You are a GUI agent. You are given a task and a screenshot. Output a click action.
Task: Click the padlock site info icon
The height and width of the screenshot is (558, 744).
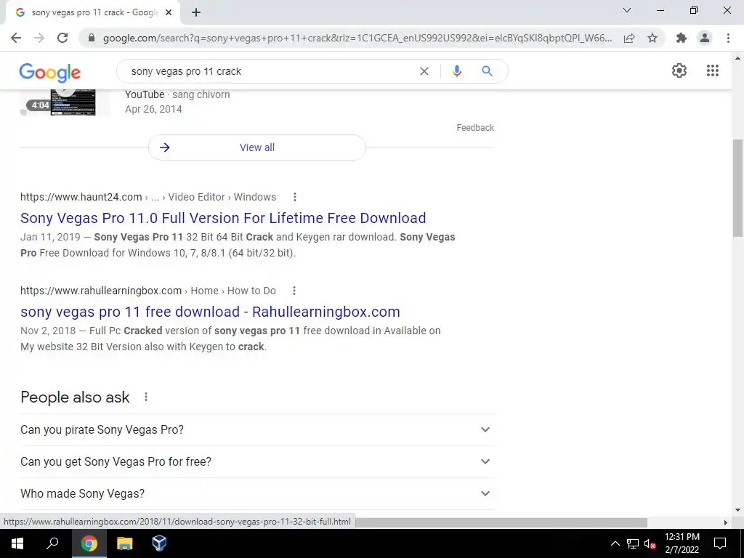(x=92, y=38)
